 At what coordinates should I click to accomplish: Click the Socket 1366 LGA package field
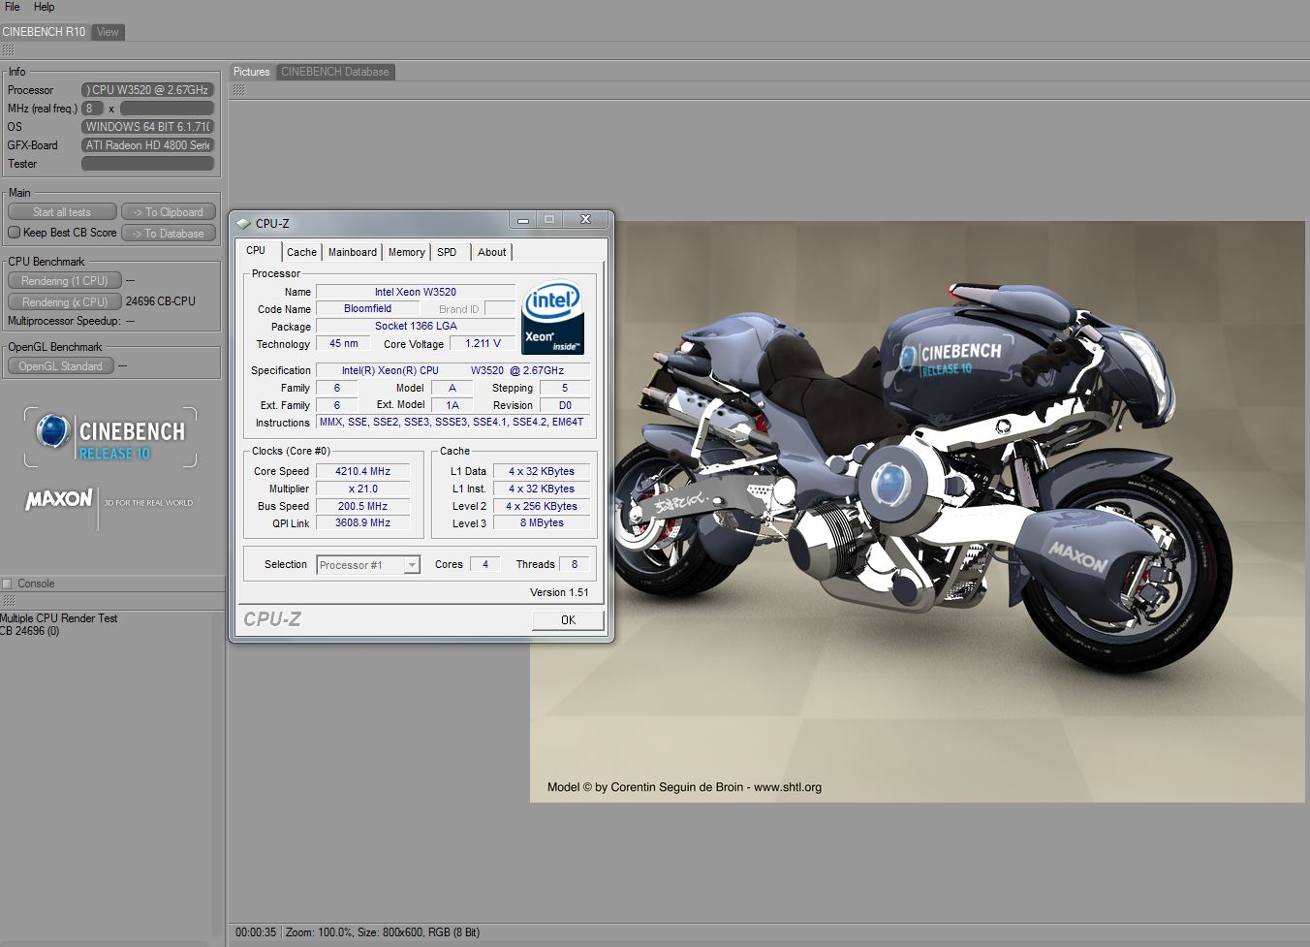point(416,326)
